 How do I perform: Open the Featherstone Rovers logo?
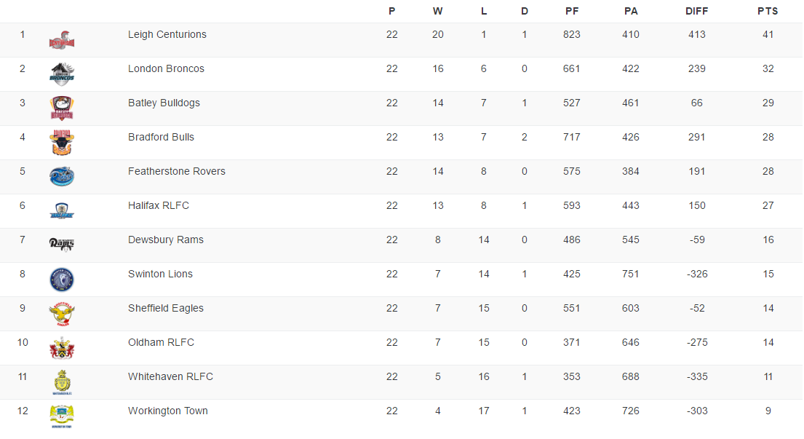(62, 177)
